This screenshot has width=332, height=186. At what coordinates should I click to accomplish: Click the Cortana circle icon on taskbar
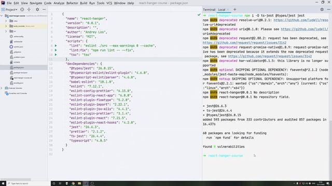(x=54, y=183)
